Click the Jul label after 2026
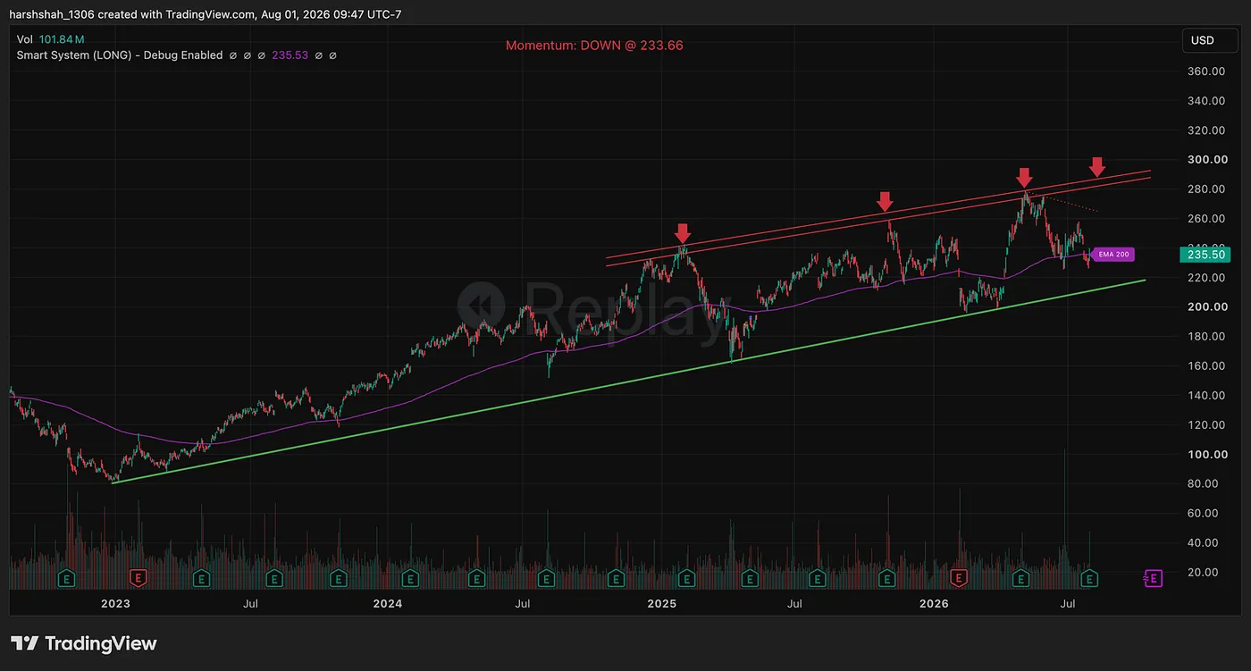The width and height of the screenshot is (1251, 671). pos(1068,605)
